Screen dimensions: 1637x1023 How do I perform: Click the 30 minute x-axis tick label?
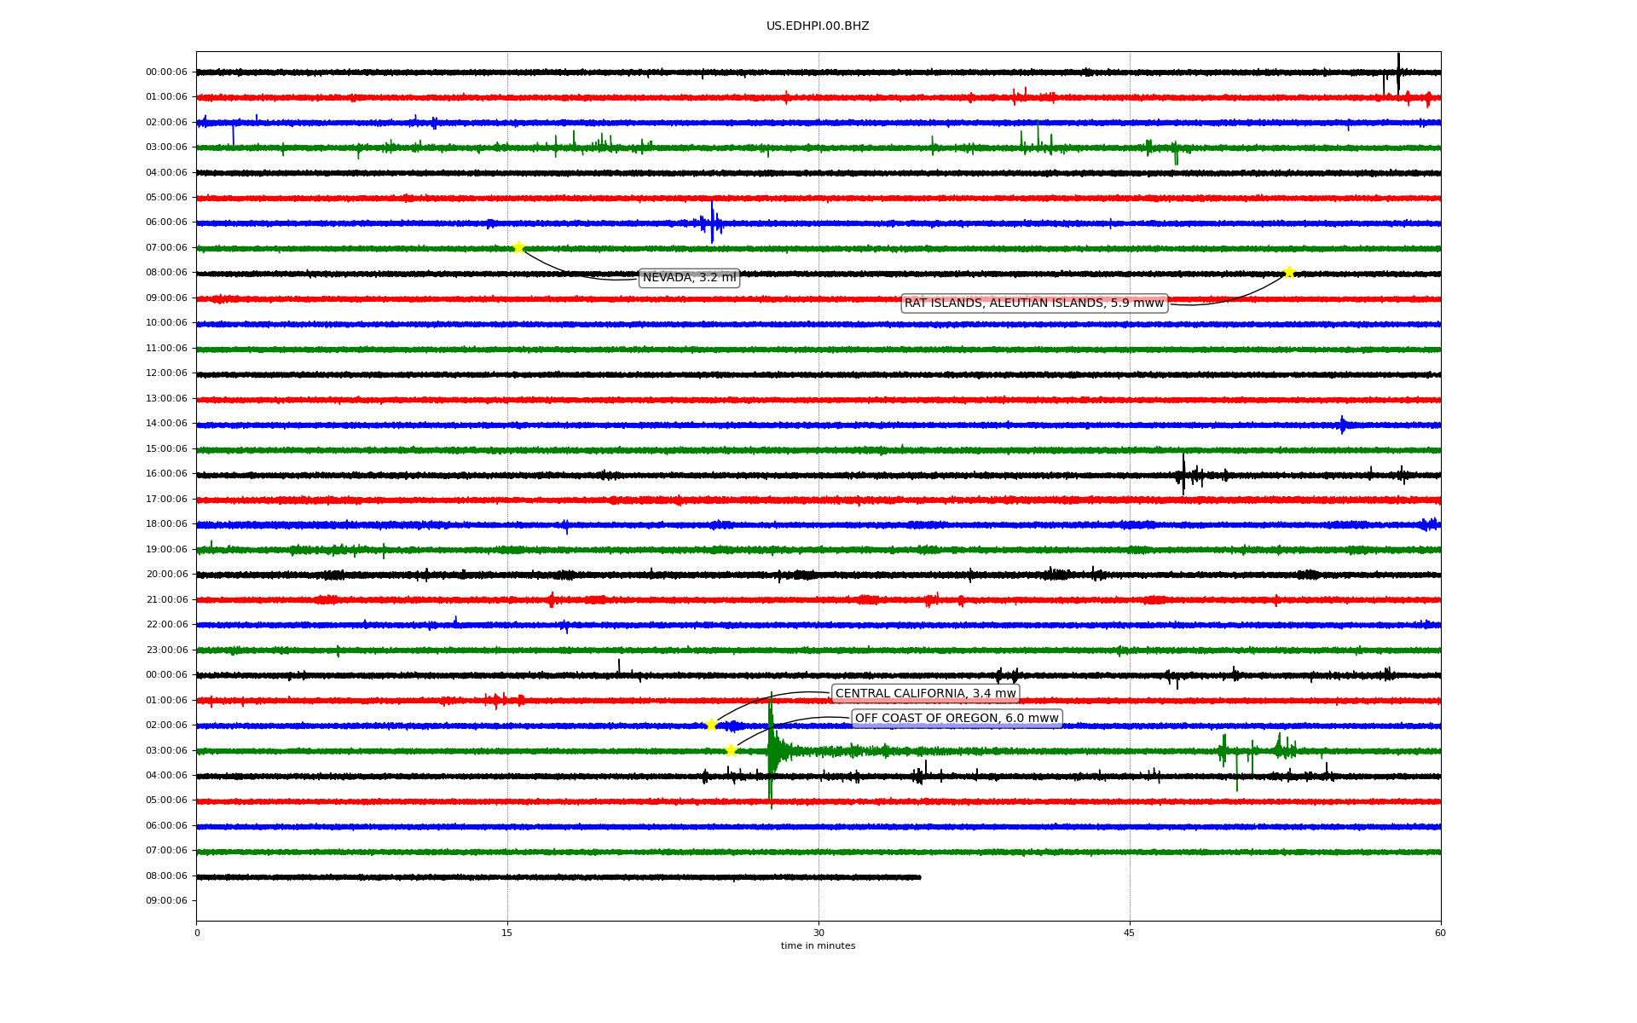coord(818,933)
